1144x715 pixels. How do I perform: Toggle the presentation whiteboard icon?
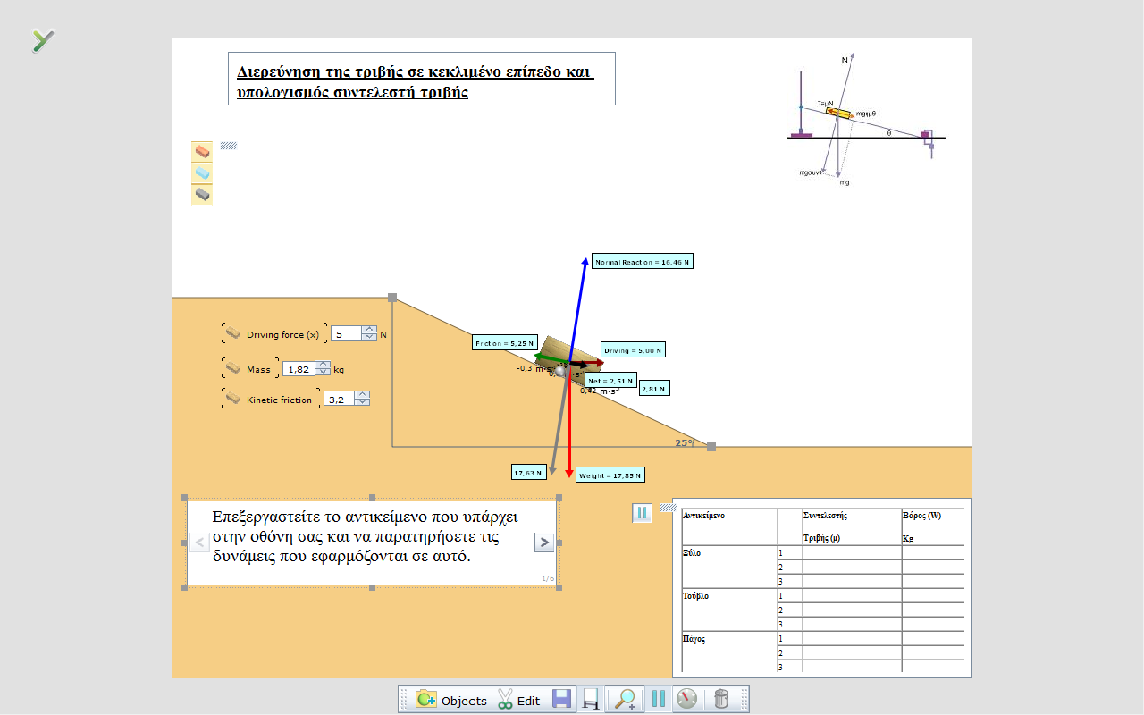click(x=590, y=700)
